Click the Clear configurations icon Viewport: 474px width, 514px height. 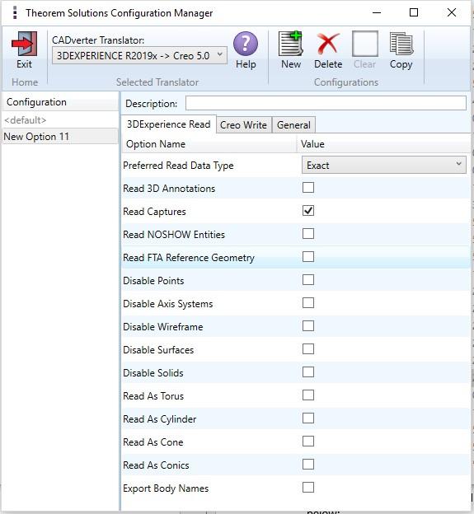click(364, 44)
